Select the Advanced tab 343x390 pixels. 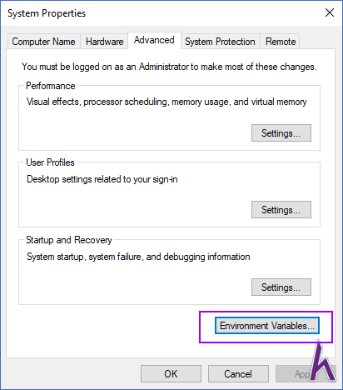coord(154,40)
